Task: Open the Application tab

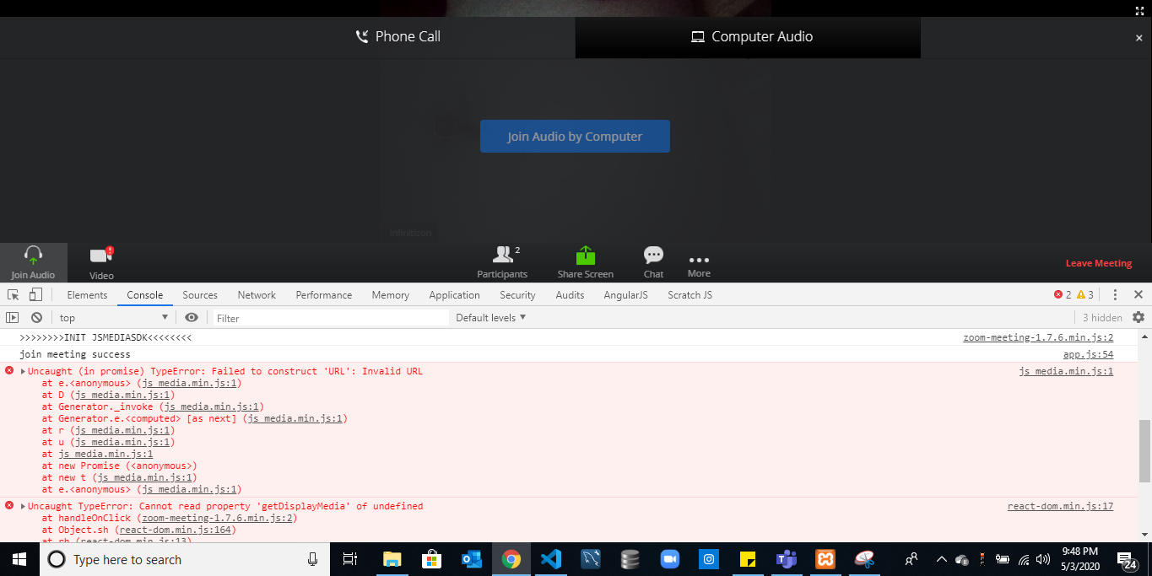Action: [454, 294]
